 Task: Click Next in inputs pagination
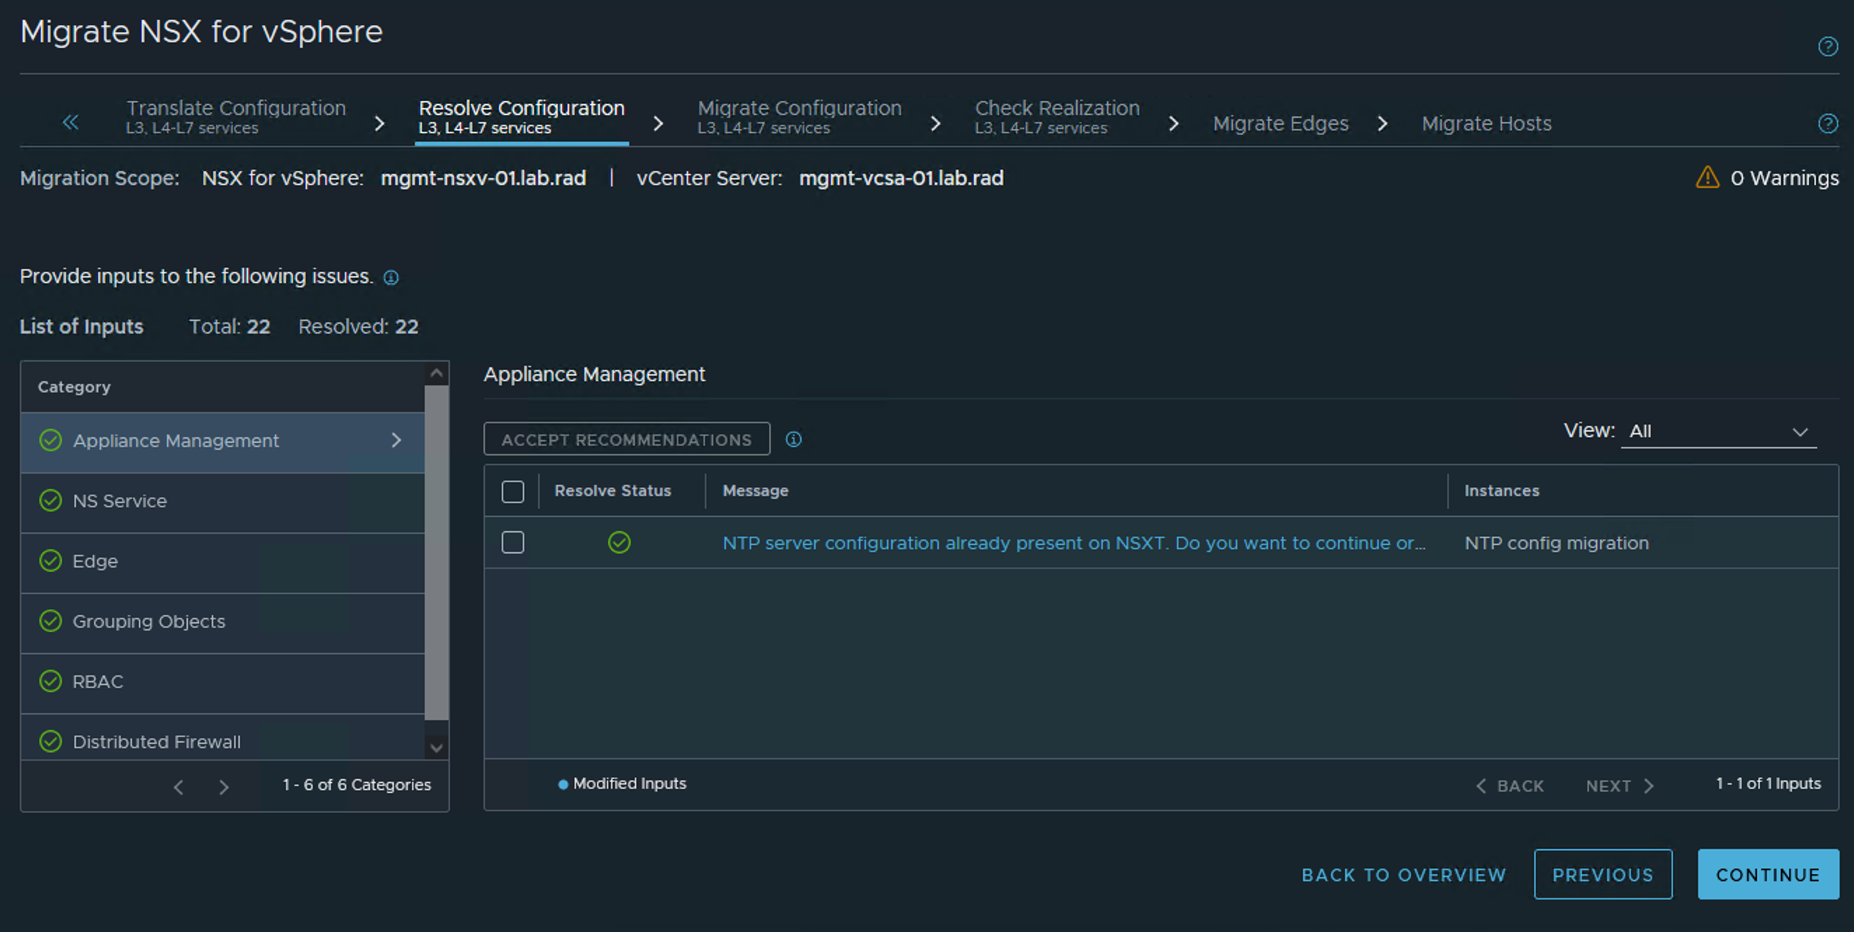tap(1619, 786)
